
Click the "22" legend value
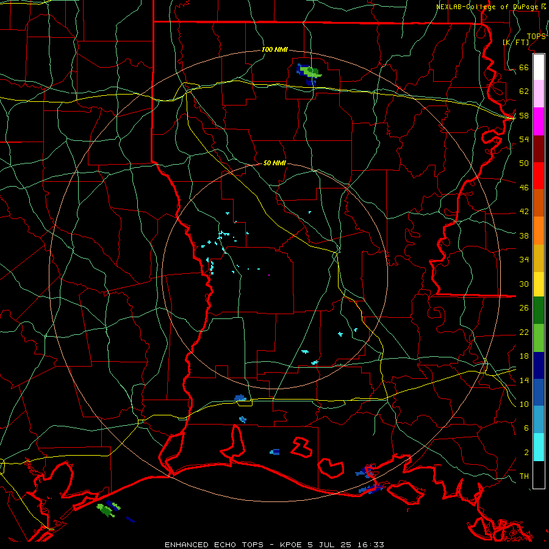point(524,332)
